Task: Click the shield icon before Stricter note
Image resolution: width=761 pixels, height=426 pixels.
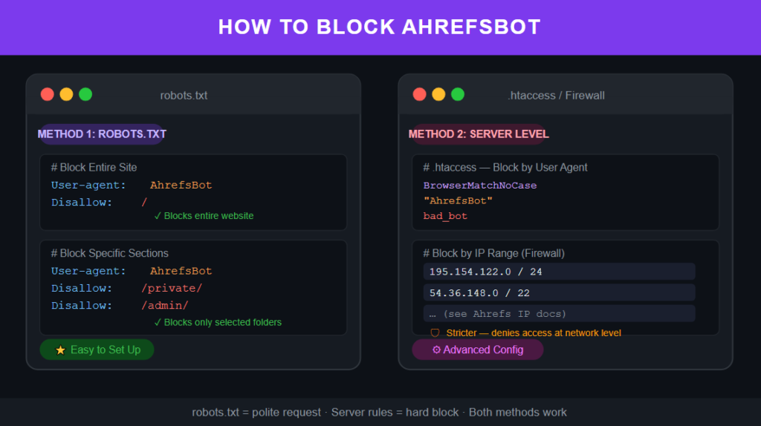Action: 435,333
